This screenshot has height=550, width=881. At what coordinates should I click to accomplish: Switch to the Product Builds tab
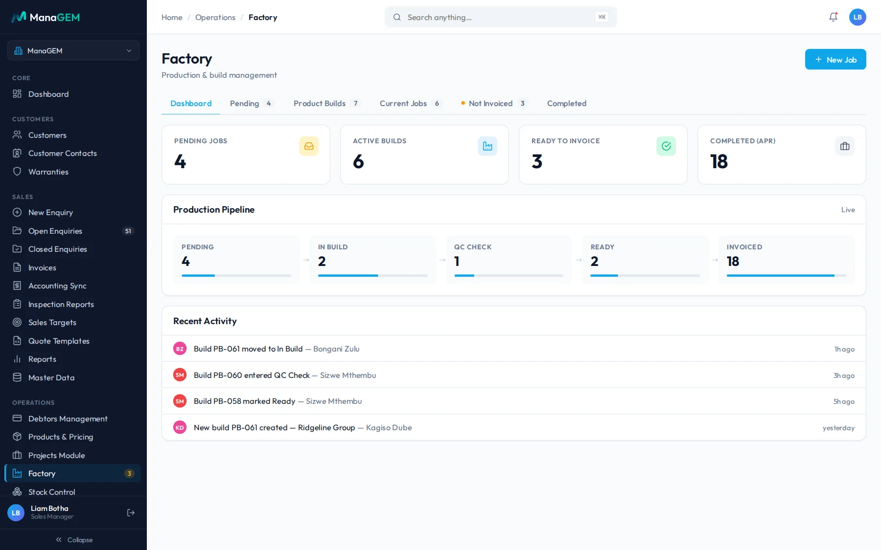[x=327, y=104]
